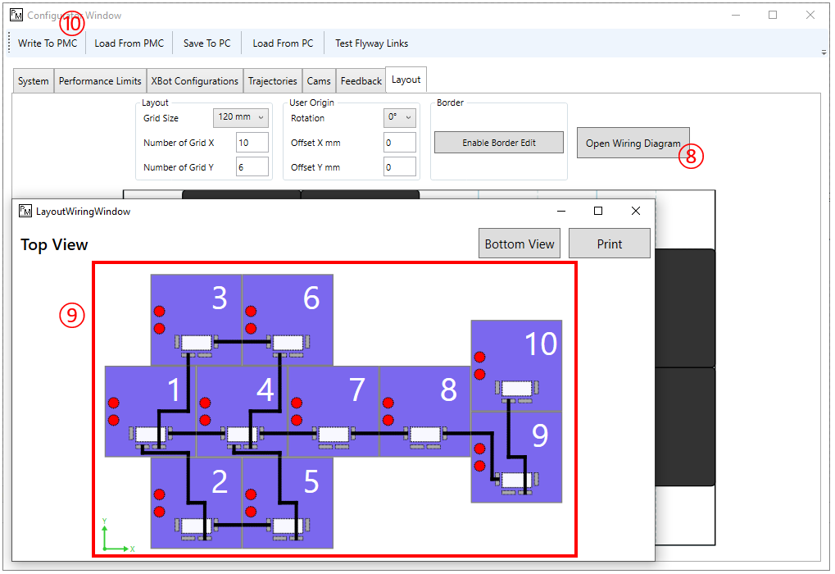Click Load From PMC in the toolbar

coord(129,43)
